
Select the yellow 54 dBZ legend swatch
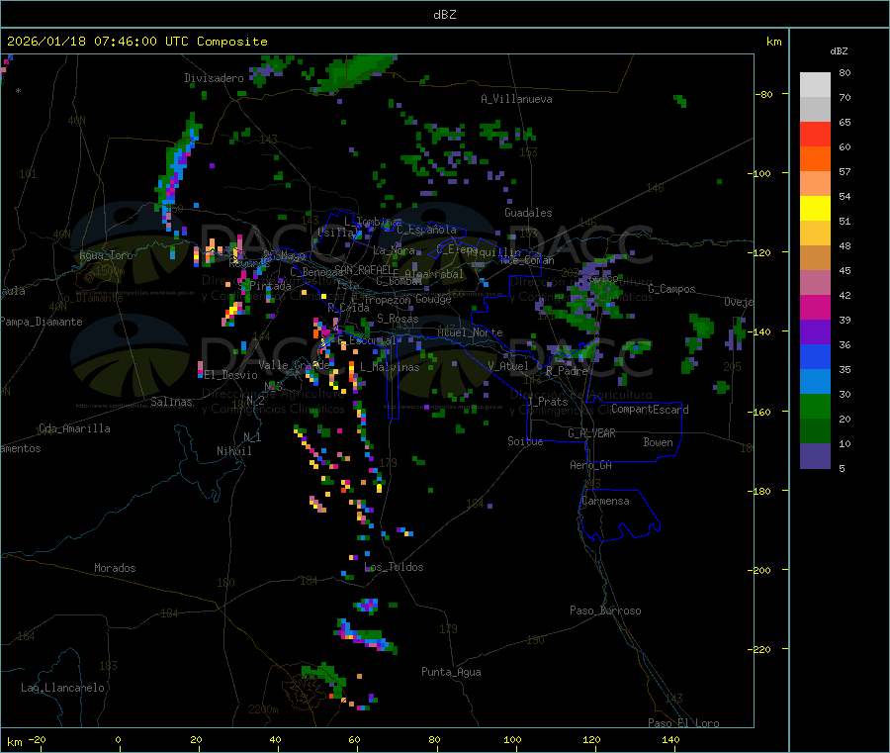tap(815, 209)
